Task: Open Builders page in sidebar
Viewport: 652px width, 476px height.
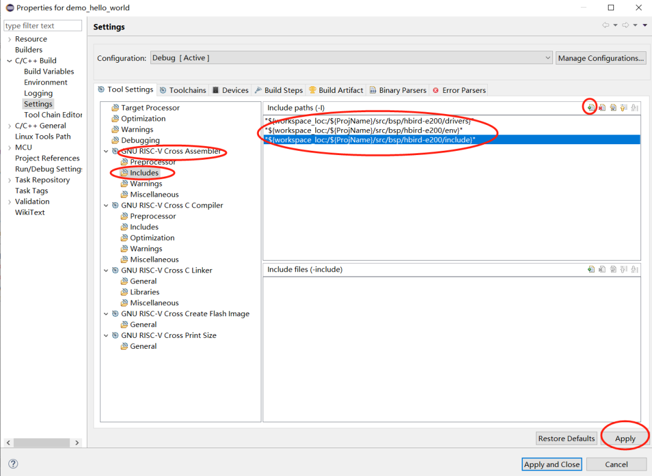Action: [29, 50]
